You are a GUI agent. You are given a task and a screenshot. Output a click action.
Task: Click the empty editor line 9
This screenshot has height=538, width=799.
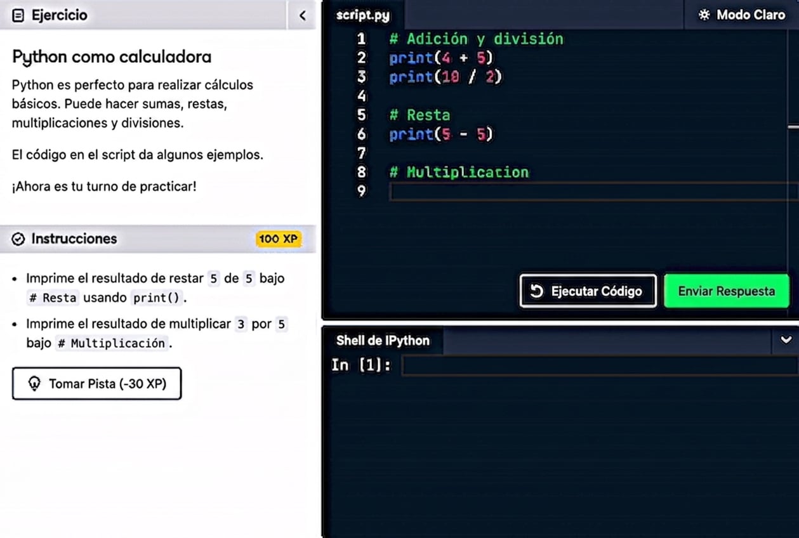[593, 191]
